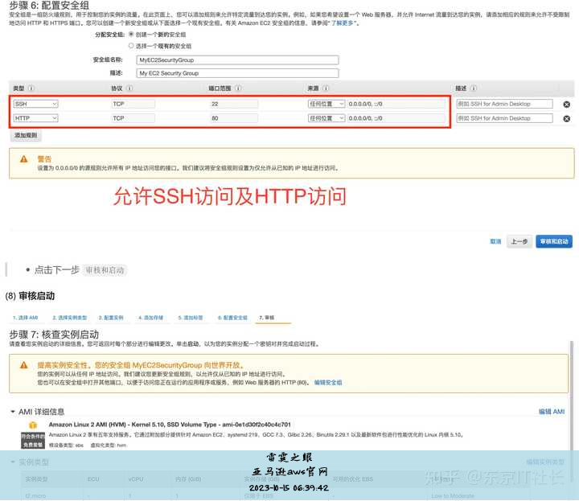
Task: Click the rule description field in SSH row
Action: point(505,104)
